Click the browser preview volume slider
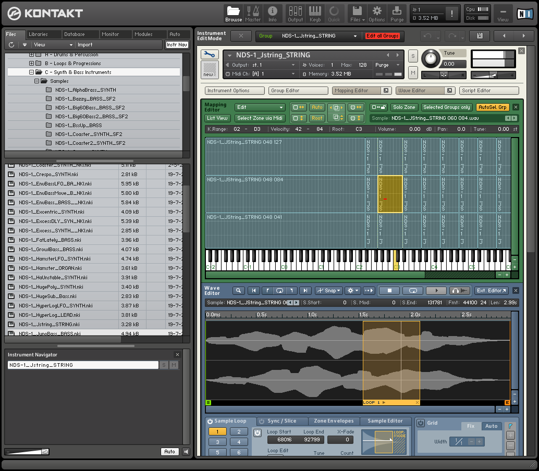This screenshot has height=471, width=539. (27, 451)
